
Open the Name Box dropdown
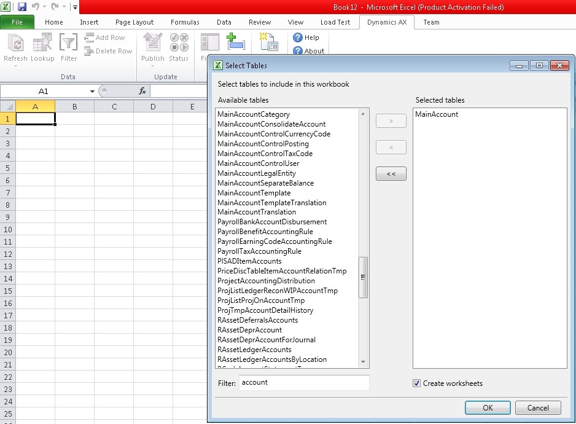[91, 90]
